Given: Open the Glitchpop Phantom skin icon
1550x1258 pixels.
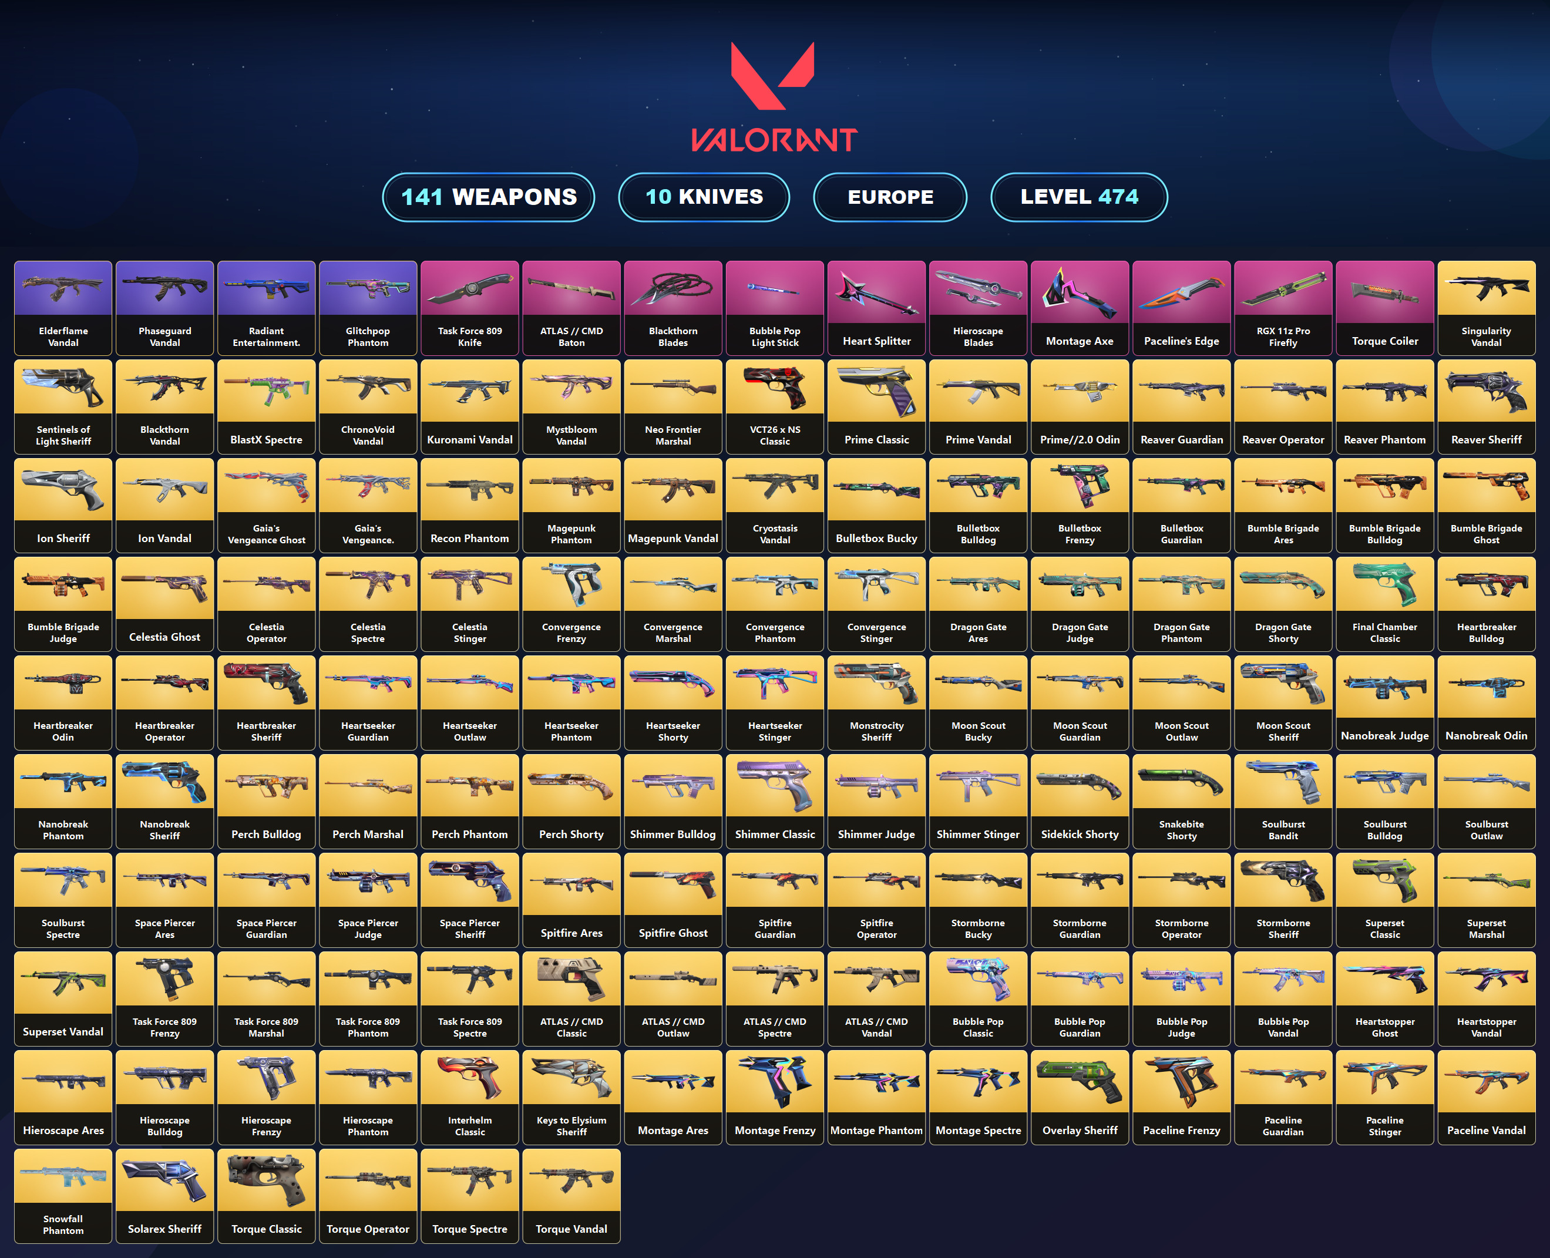Looking at the screenshot, I should tap(368, 288).
